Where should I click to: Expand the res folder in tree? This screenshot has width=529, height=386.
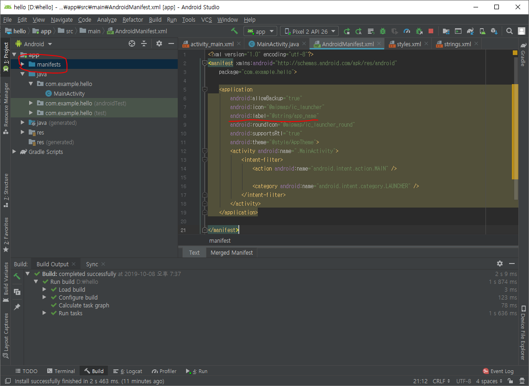pyautogui.click(x=22, y=132)
